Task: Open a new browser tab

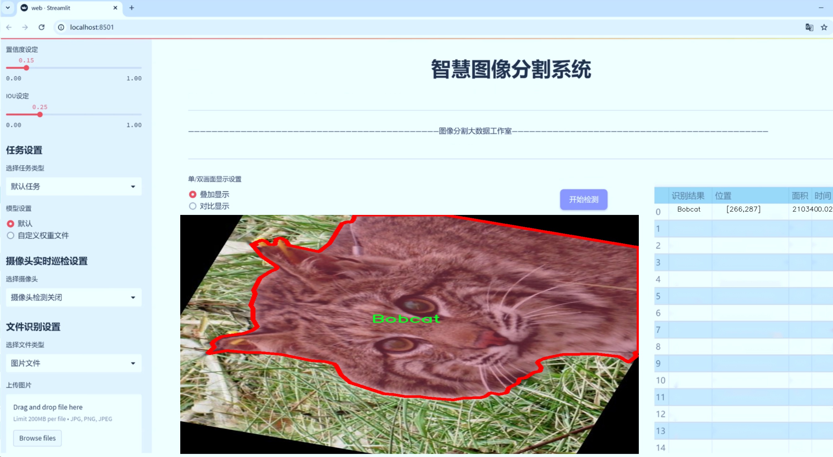Action: 132,8
